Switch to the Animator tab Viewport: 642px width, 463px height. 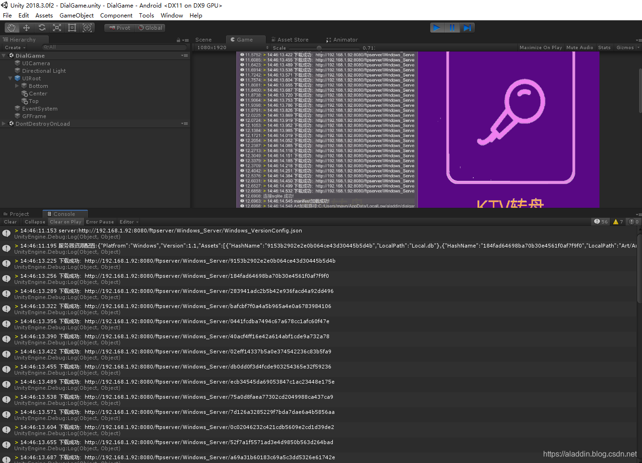(x=342, y=40)
